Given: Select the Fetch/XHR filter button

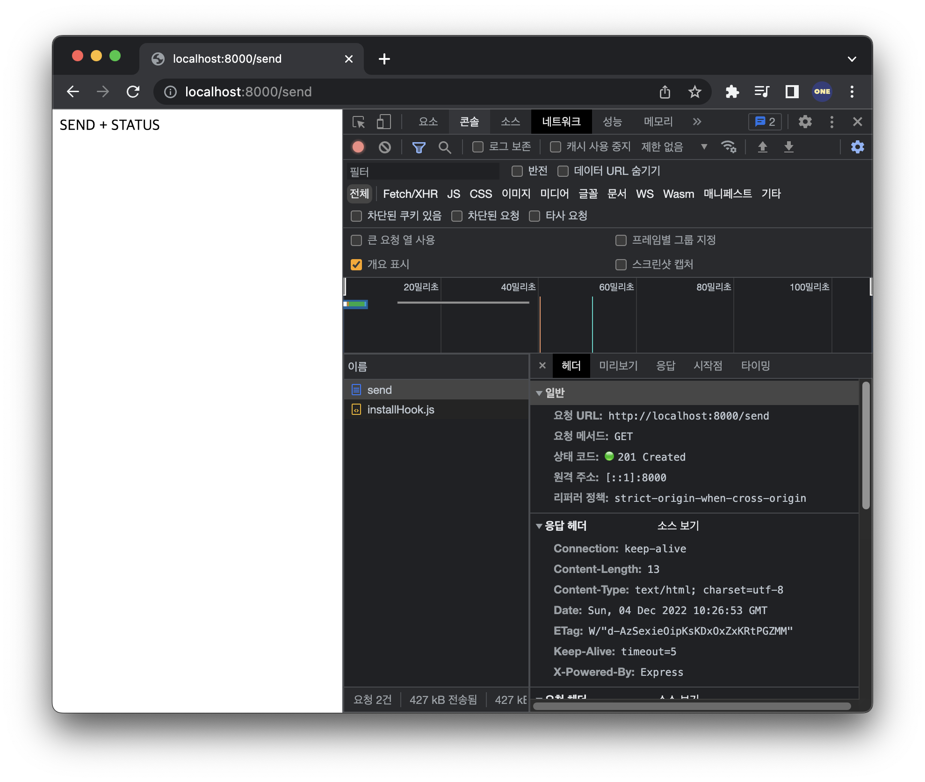Looking at the screenshot, I should click(x=410, y=194).
